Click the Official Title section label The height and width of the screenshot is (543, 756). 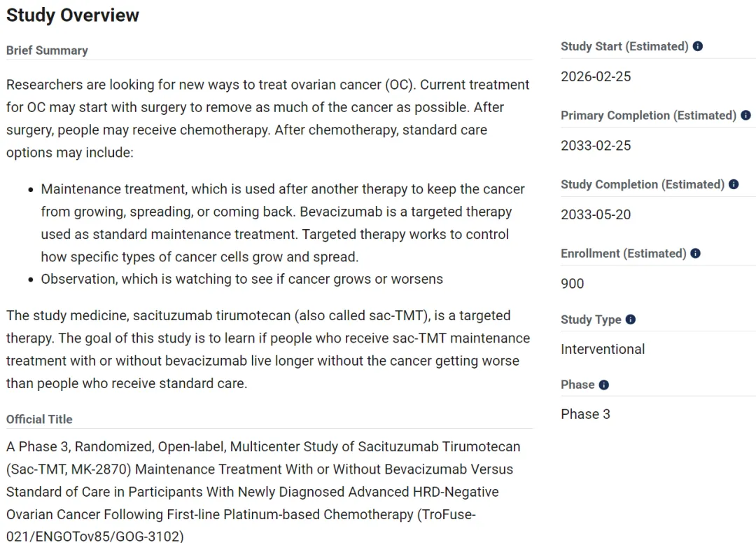coord(39,419)
